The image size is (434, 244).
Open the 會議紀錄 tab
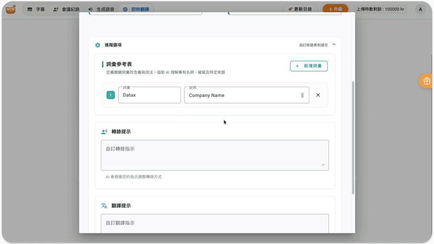[x=67, y=9]
